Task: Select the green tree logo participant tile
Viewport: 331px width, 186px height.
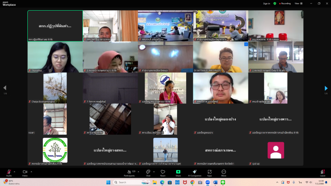Action: click(55, 150)
